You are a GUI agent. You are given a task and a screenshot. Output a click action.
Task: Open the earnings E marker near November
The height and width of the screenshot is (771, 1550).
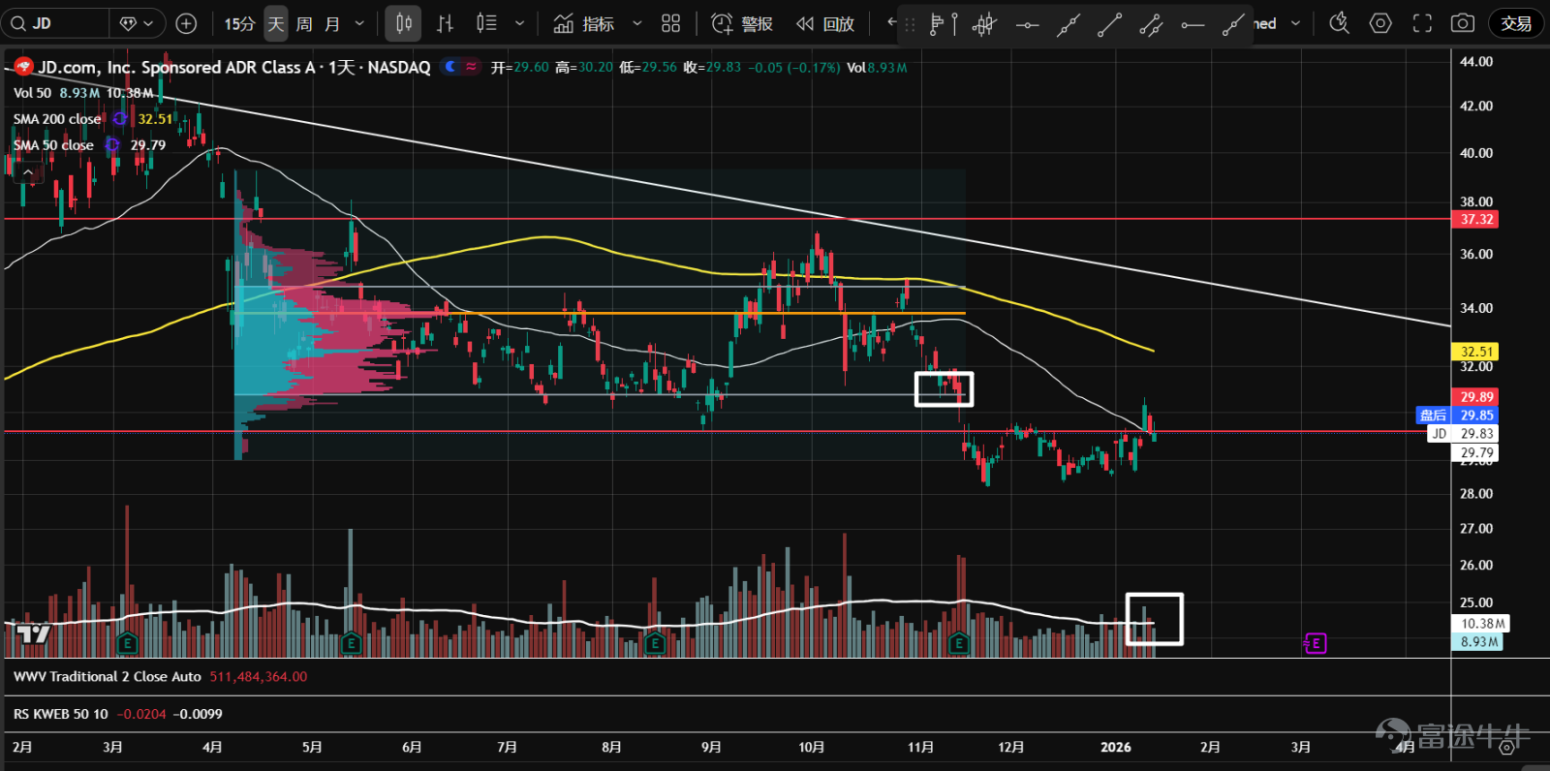(x=958, y=643)
